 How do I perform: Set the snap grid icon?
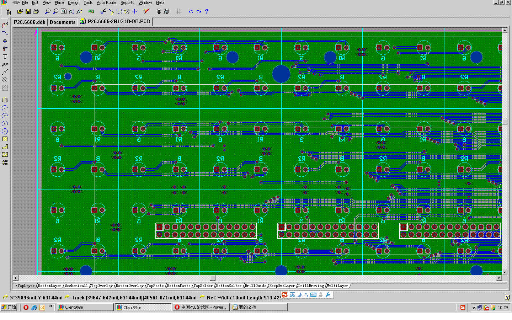(x=178, y=11)
